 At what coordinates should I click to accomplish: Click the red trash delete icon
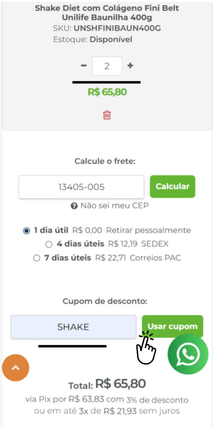pyautogui.click(x=107, y=115)
